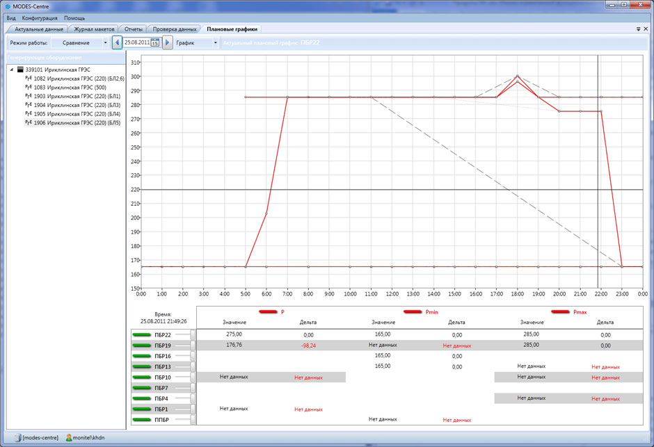Close the tab panel with the X
Image resolution: width=654 pixels, height=447 pixels.
click(646, 29)
